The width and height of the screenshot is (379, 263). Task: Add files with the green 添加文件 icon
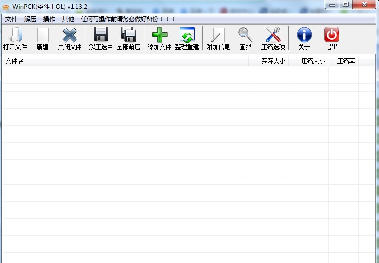point(159,39)
